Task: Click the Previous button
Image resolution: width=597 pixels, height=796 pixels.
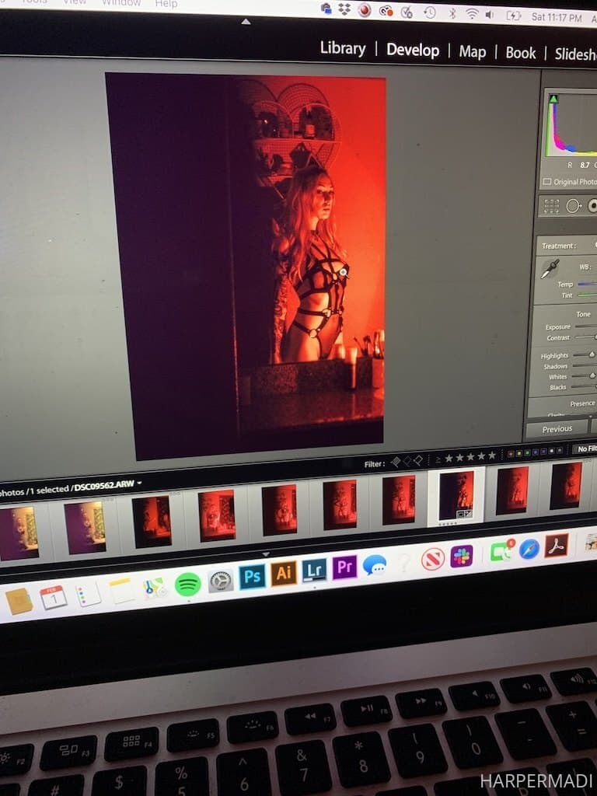Action: (x=557, y=429)
